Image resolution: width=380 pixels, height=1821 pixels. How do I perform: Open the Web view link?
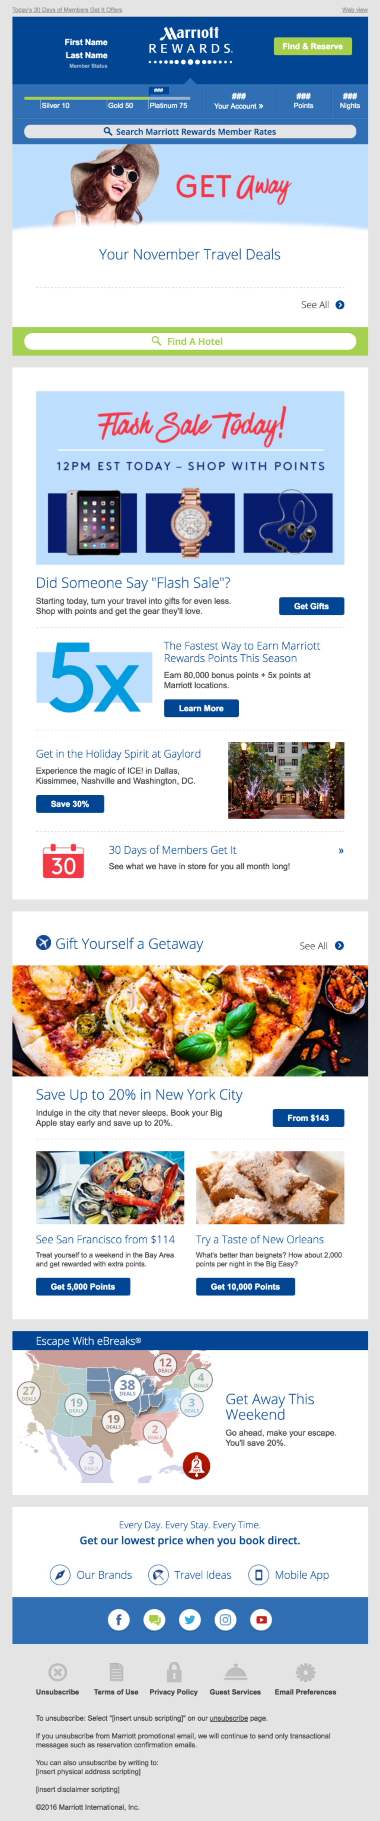click(x=355, y=10)
